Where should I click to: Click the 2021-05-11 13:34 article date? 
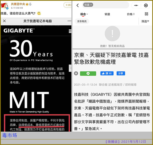pyautogui.click(x=86, y=85)
